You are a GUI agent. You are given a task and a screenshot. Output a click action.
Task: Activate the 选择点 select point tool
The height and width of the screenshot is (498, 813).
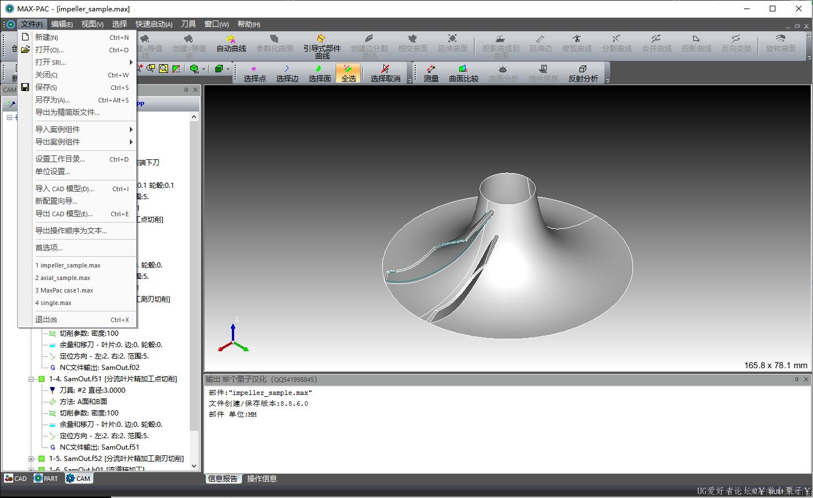click(255, 73)
